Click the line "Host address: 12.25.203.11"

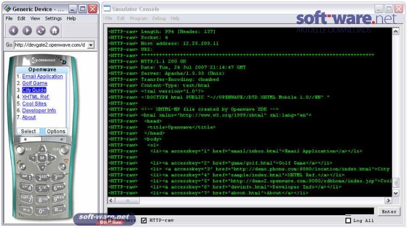coord(180,44)
